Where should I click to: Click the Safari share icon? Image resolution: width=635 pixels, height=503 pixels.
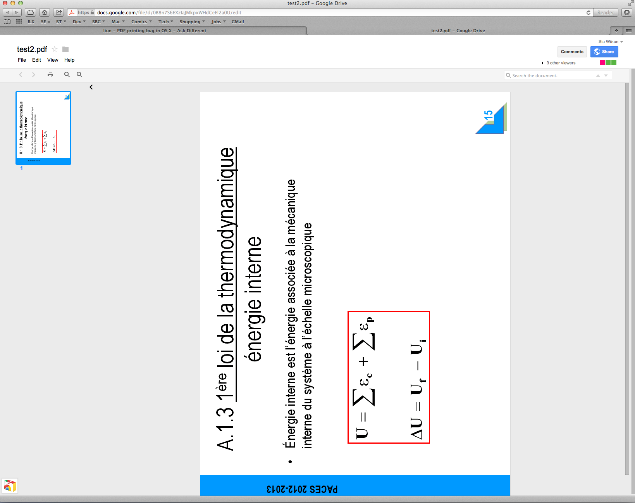tap(59, 12)
